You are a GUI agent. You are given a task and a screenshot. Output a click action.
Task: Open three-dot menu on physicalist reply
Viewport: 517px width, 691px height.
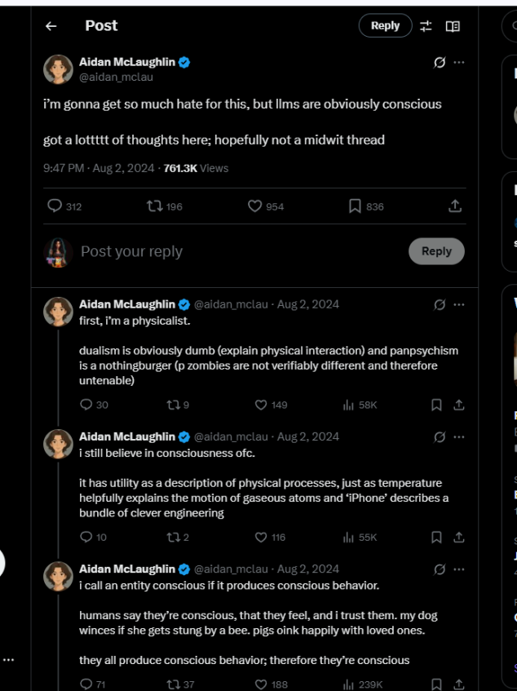(459, 304)
